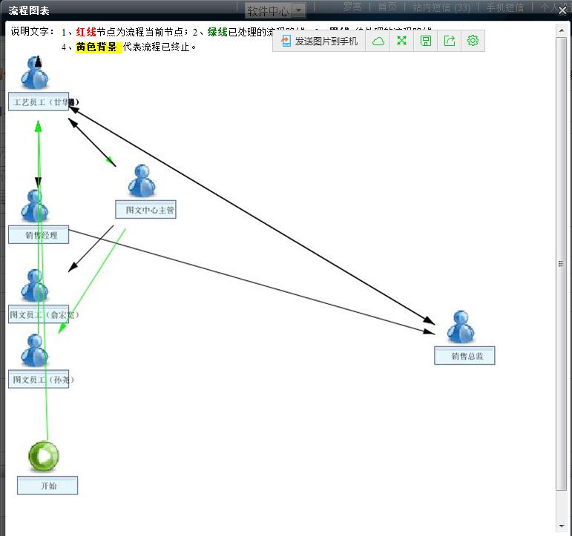The width and height of the screenshot is (572, 536).
Task: Click the green 开始 play icon
Action: pos(44,456)
